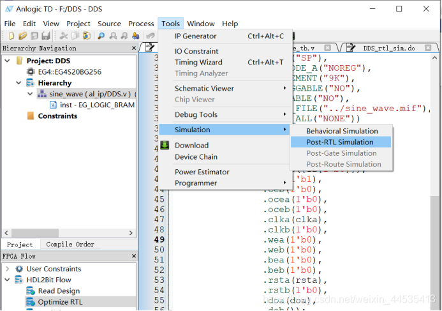The width and height of the screenshot is (442, 311).
Task: Open Device Chain menu entry
Action: tap(225, 156)
